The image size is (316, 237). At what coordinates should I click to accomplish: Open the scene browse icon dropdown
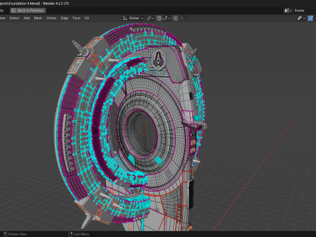288,11
